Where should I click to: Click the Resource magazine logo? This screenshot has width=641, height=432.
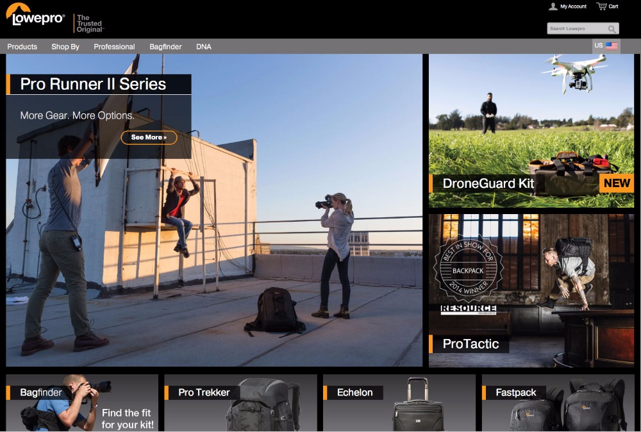(x=468, y=310)
